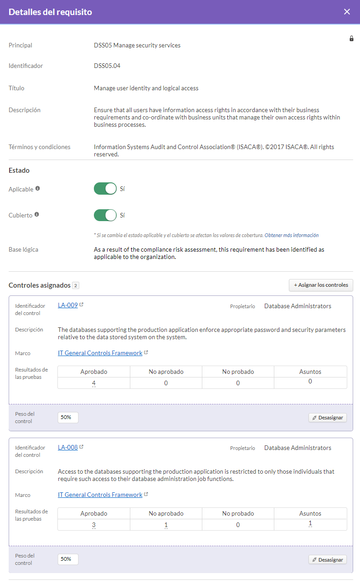Edit the LA-009 control weight field
The width and height of the screenshot is (360, 584).
[x=68, y=417]
